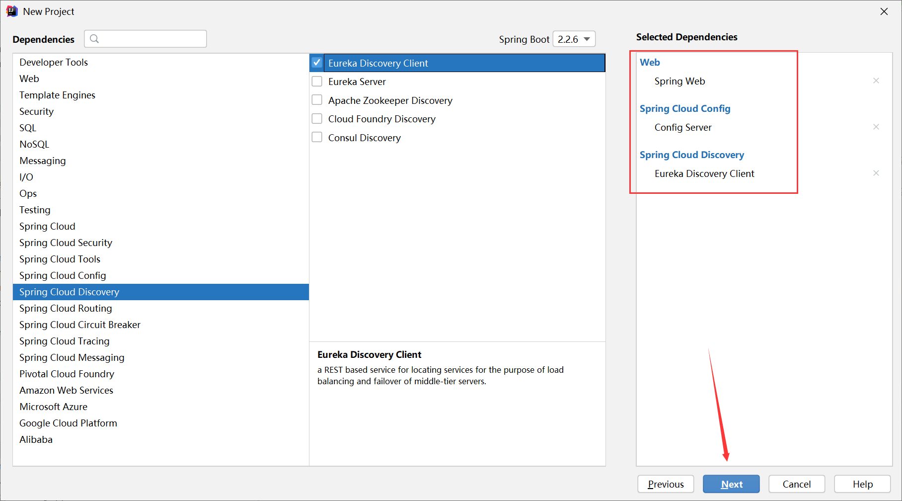Click the IntelliJ logo in title bar
This screenshot has height=501, width=902.
(x=12, y=11)
